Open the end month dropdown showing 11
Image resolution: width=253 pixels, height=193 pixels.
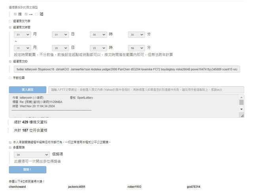[23, 48]
